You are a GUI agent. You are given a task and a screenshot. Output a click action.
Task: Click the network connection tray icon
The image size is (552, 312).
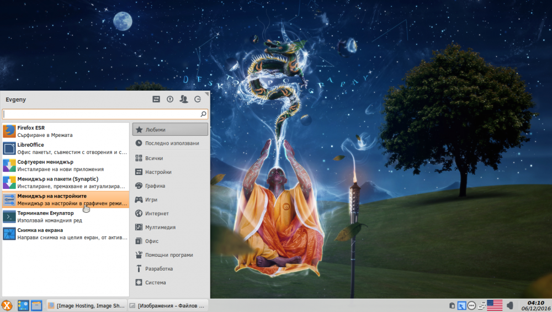click(481, 306)
